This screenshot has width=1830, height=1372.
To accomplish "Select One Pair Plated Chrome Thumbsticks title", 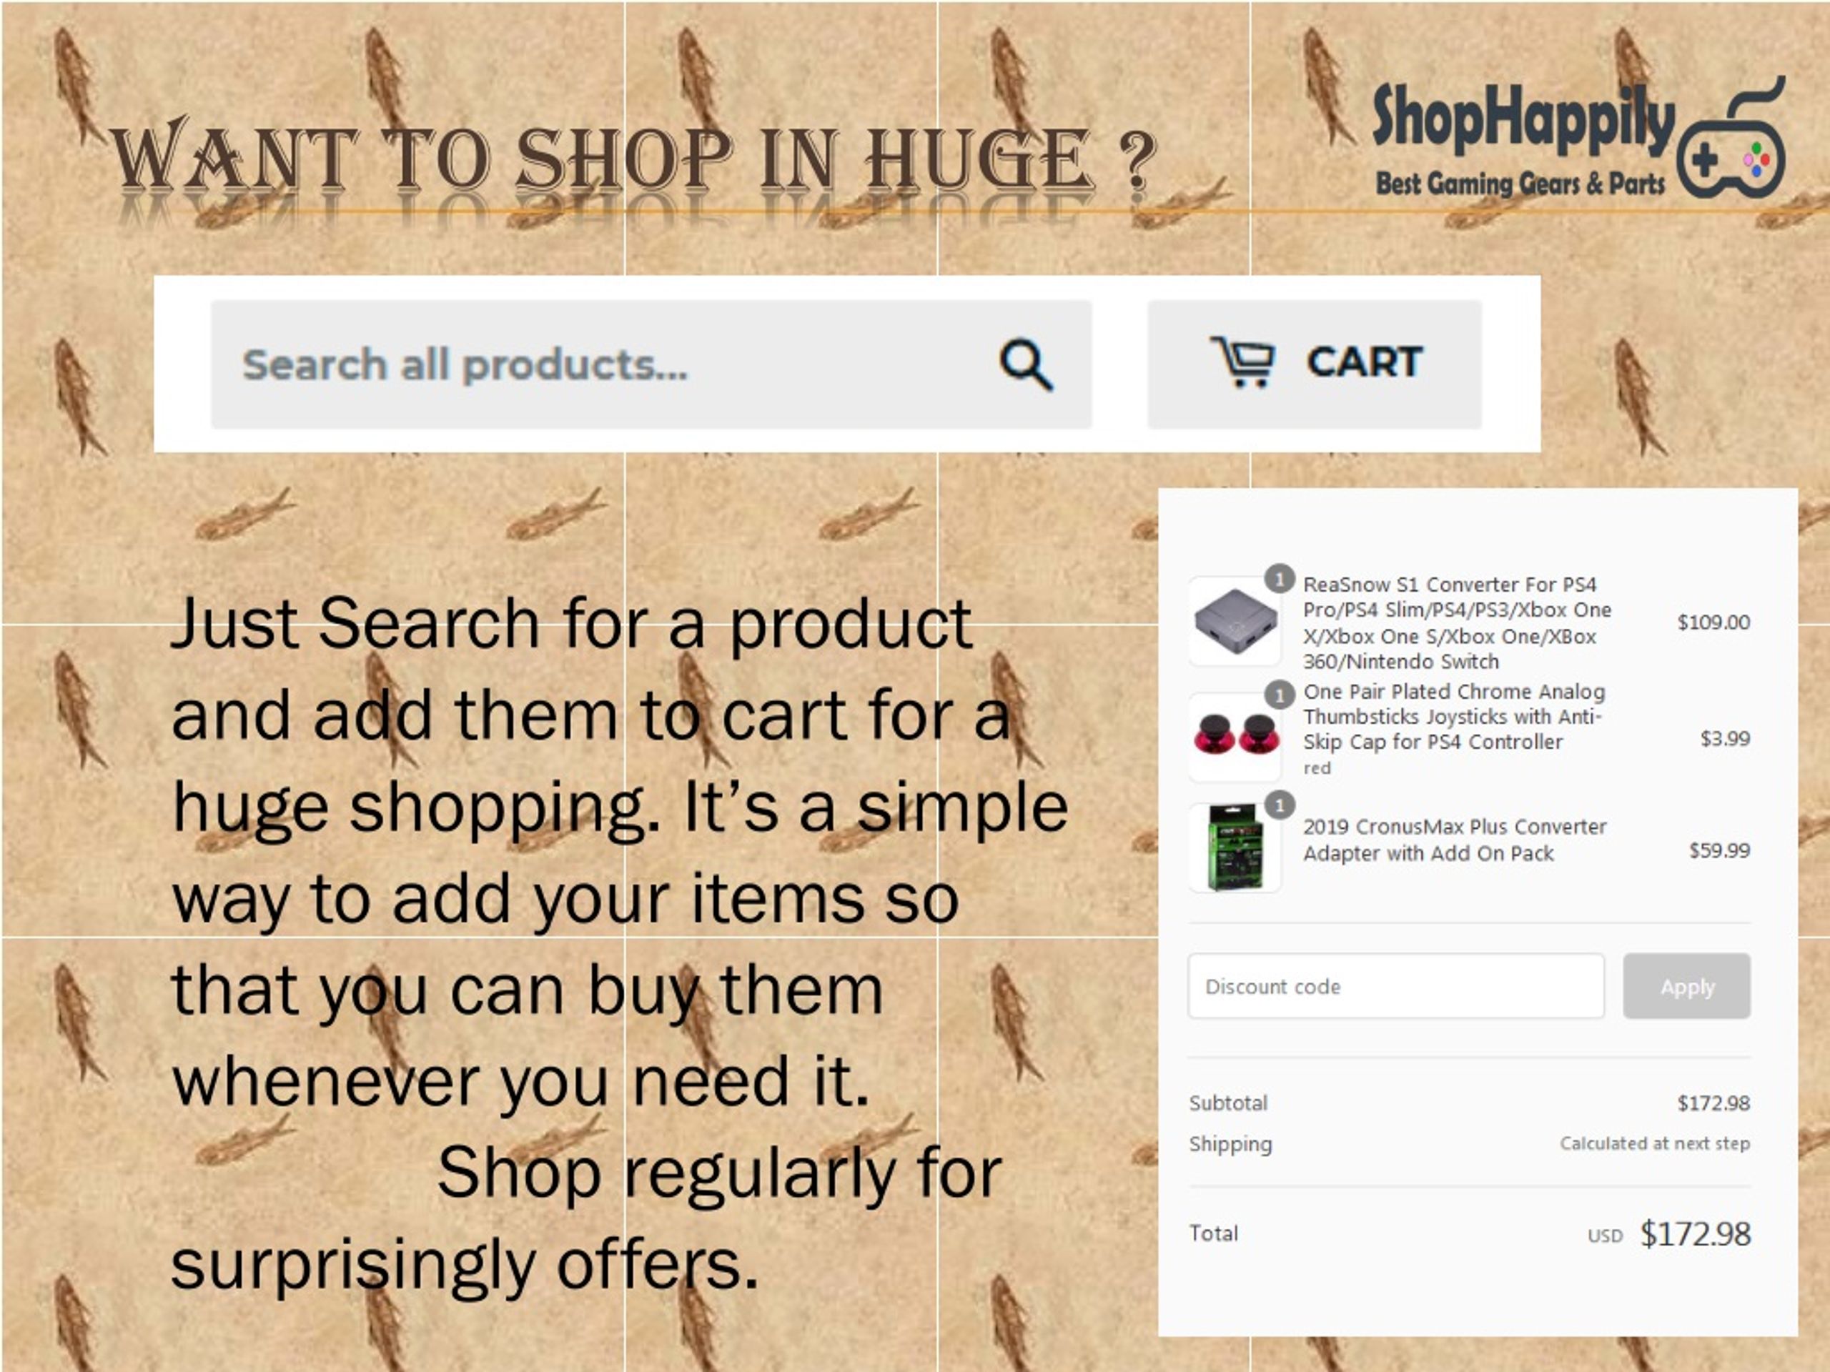I will [1453, 716].
